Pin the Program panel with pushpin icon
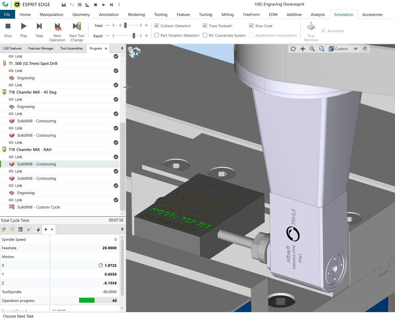This screenshot has width=395, height=320. pyautogui.click(x=122, y=48)
